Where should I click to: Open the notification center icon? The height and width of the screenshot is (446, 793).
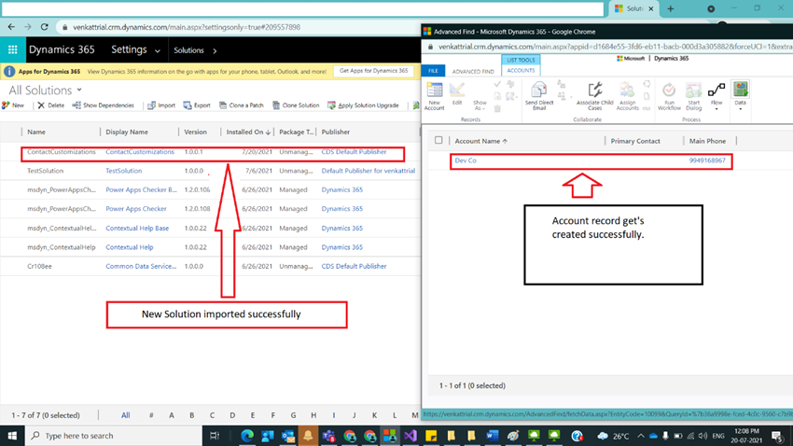(778, 436)
